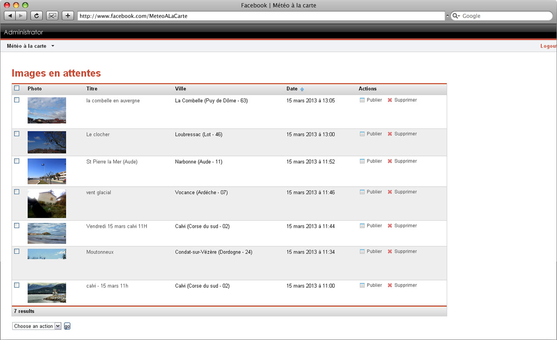557x340 pixels.
Task: Click the Logout link
Action: click(x=548, y=46)
